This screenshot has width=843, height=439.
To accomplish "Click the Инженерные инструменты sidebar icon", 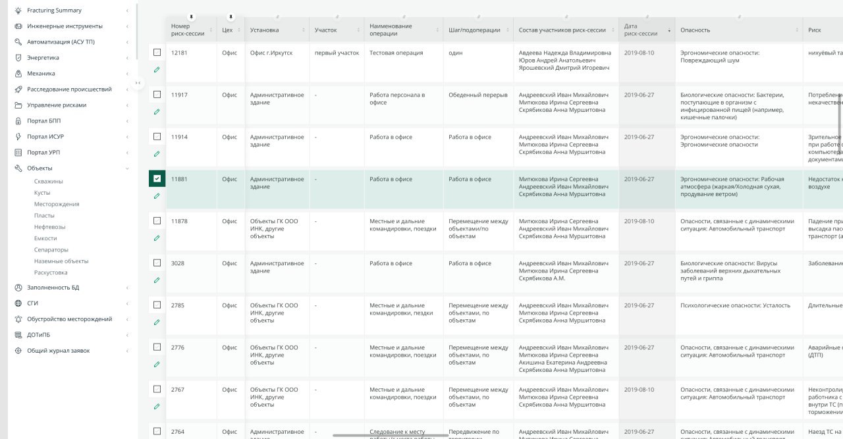I will point(18,26).
